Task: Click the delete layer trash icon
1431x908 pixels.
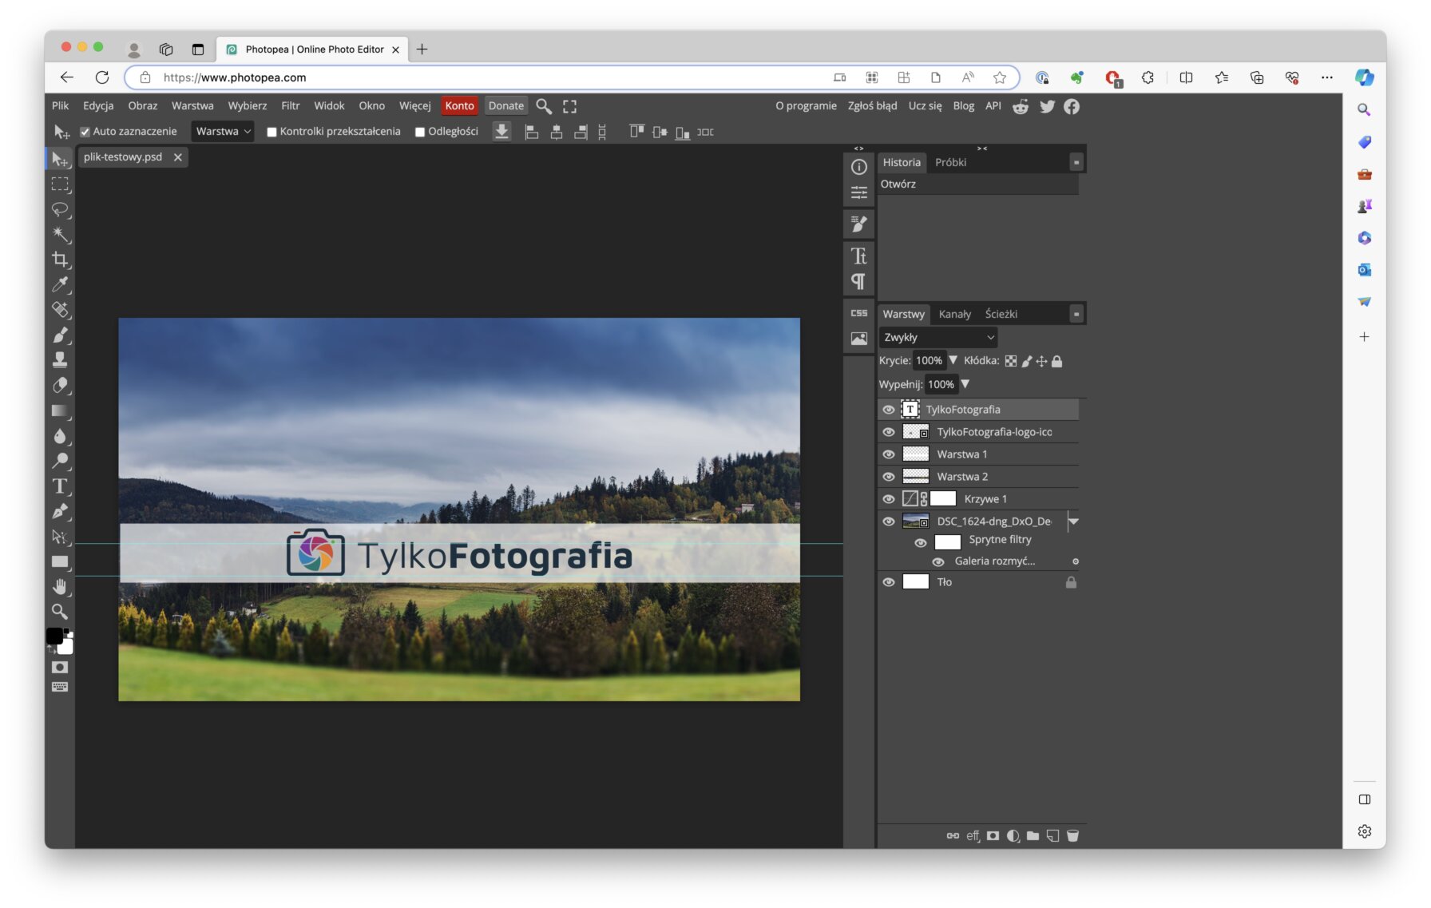Action: (x=1072, y=835)
